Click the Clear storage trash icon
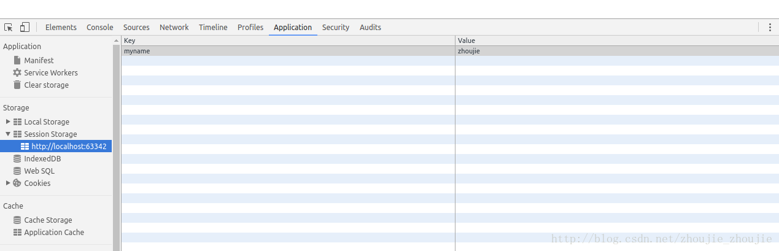 (x=17, y=85)
